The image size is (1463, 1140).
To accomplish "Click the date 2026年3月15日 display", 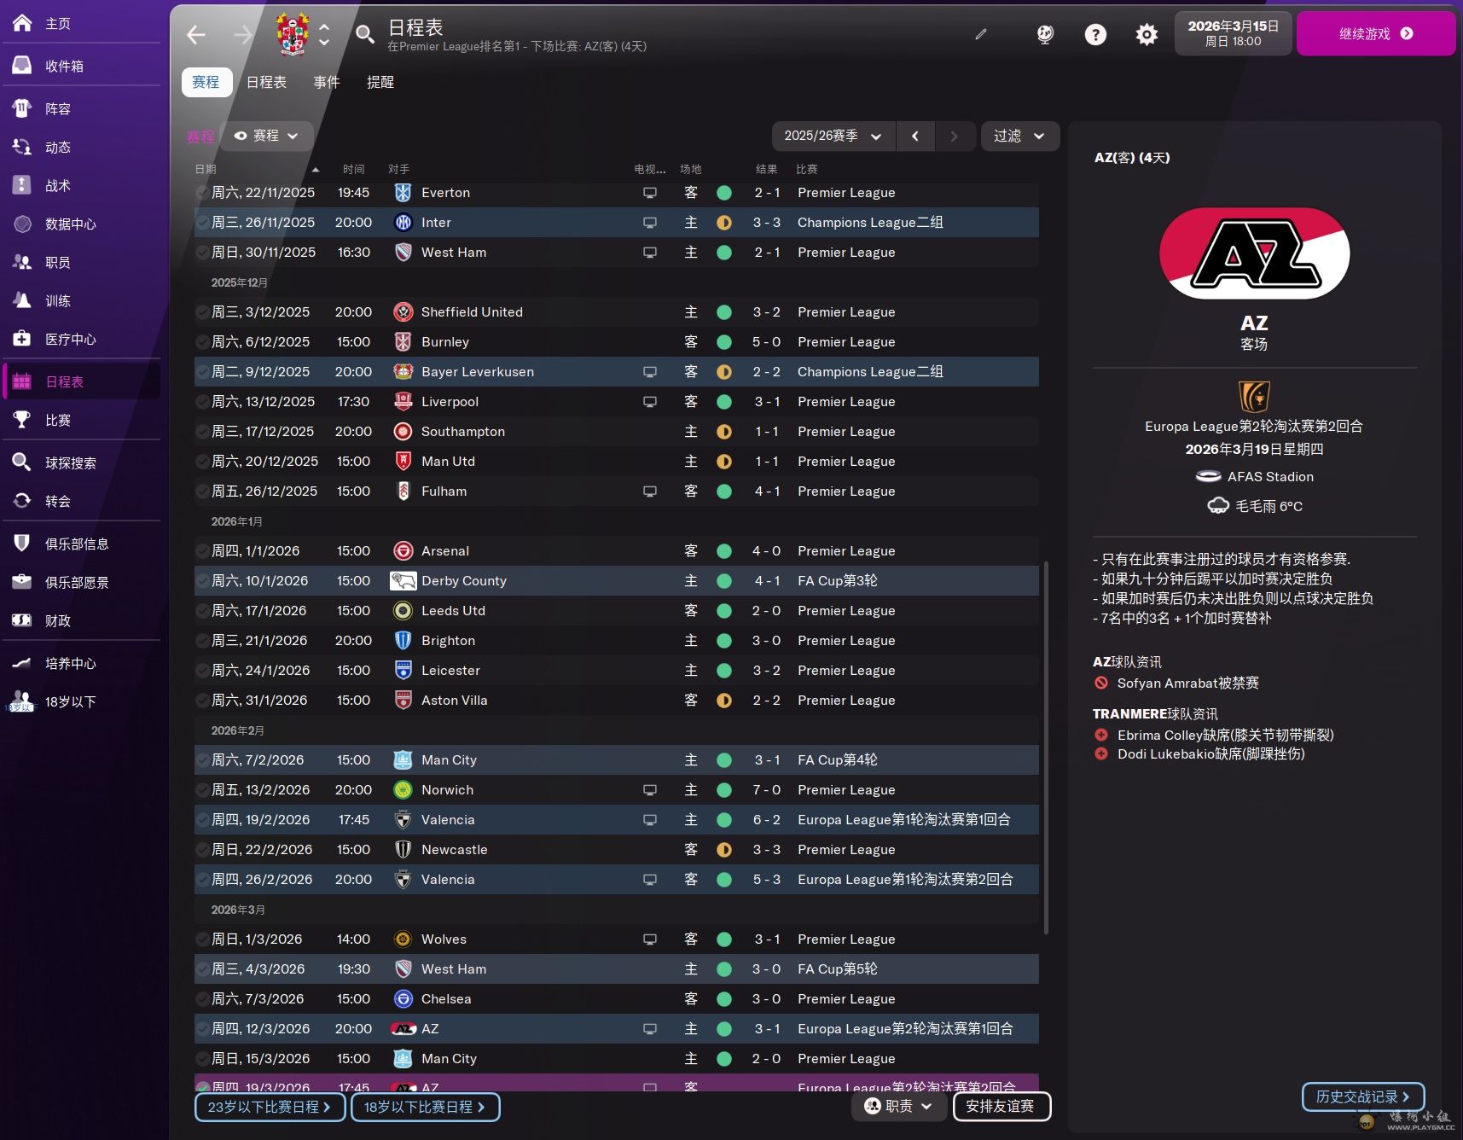I will (1233, 33).
